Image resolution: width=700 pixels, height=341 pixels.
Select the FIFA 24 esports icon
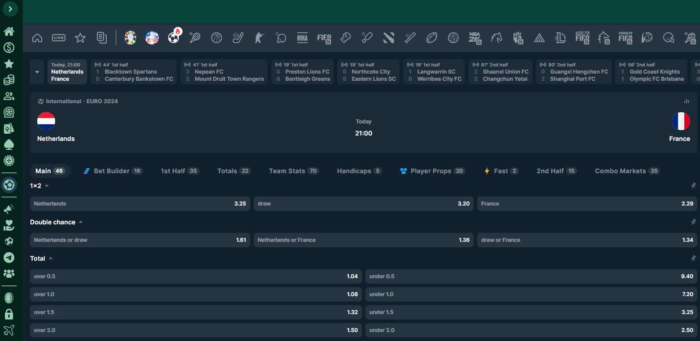(324, 39)
